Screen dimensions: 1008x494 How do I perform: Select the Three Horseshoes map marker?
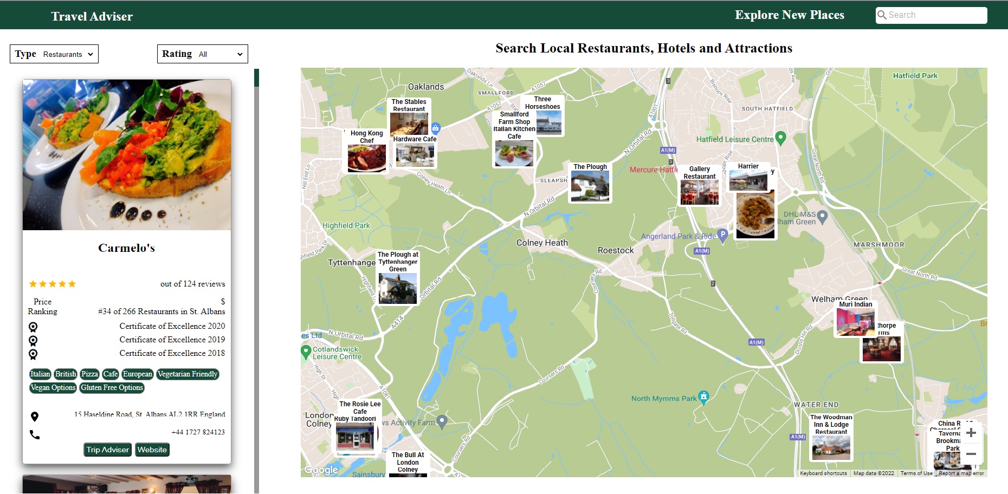pyautogui.click(x=542, y=115)
